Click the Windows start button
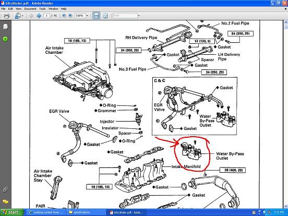 point(12,212)
